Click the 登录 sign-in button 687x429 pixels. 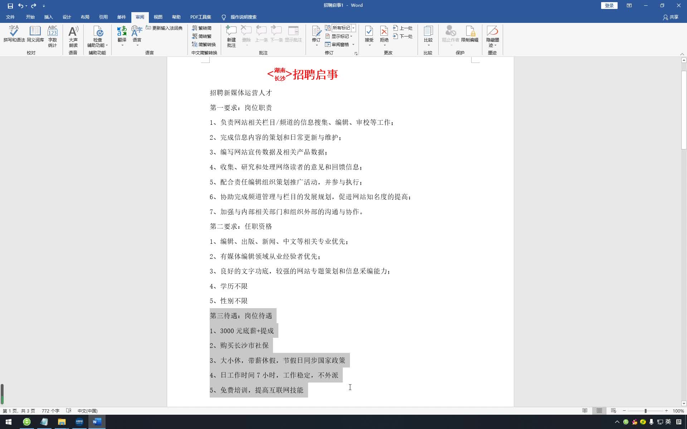pyautogui.click(x=609, y=5)
